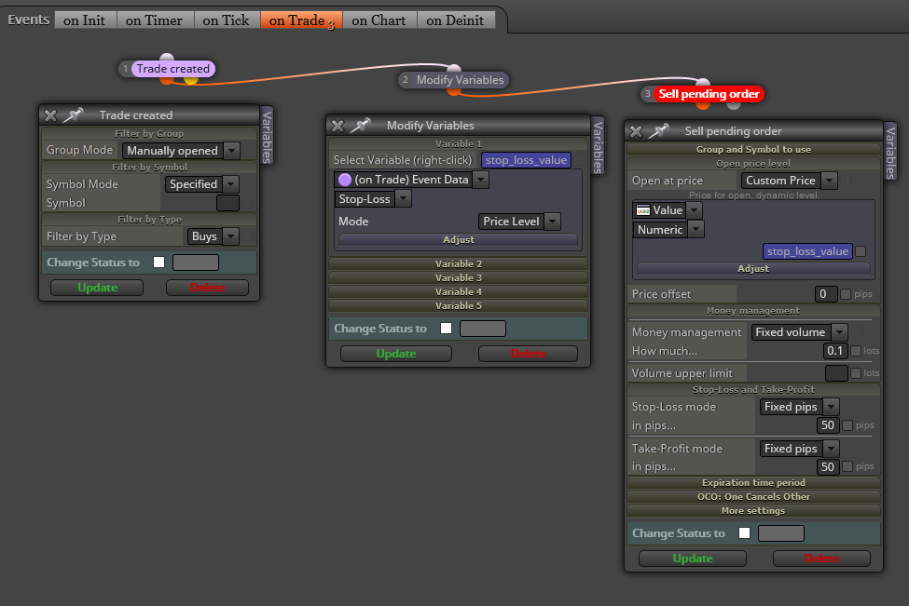The image size is (909, 606).
Task: Toggle Stop-Loss in pips checkbox
Action: click(847, 425)
